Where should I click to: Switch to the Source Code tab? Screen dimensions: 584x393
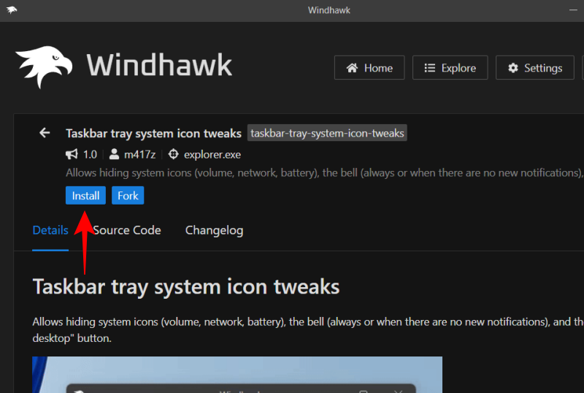click(127, 230)
